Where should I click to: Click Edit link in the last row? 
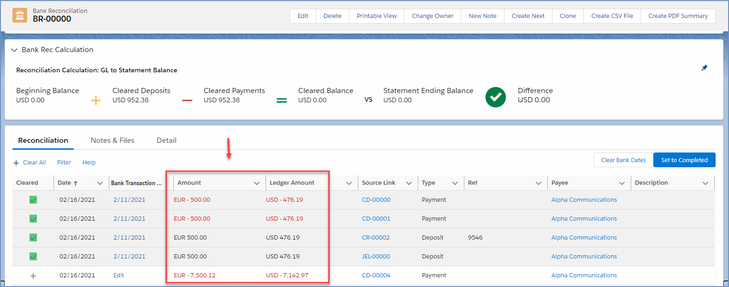[x=119, y=275]
